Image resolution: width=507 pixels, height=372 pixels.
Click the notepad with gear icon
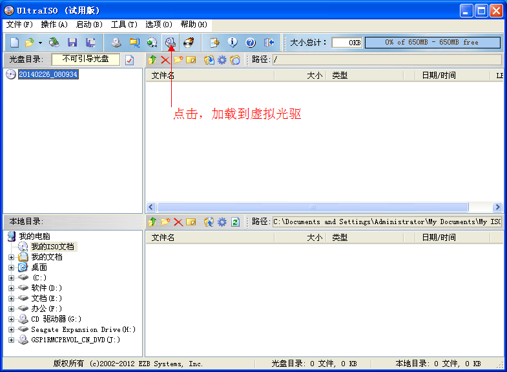tap(214, 43)
